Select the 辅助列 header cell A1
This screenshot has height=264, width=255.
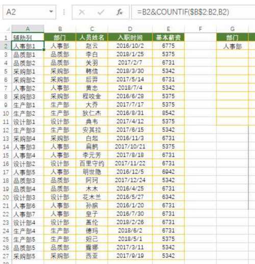pos(28,37)
